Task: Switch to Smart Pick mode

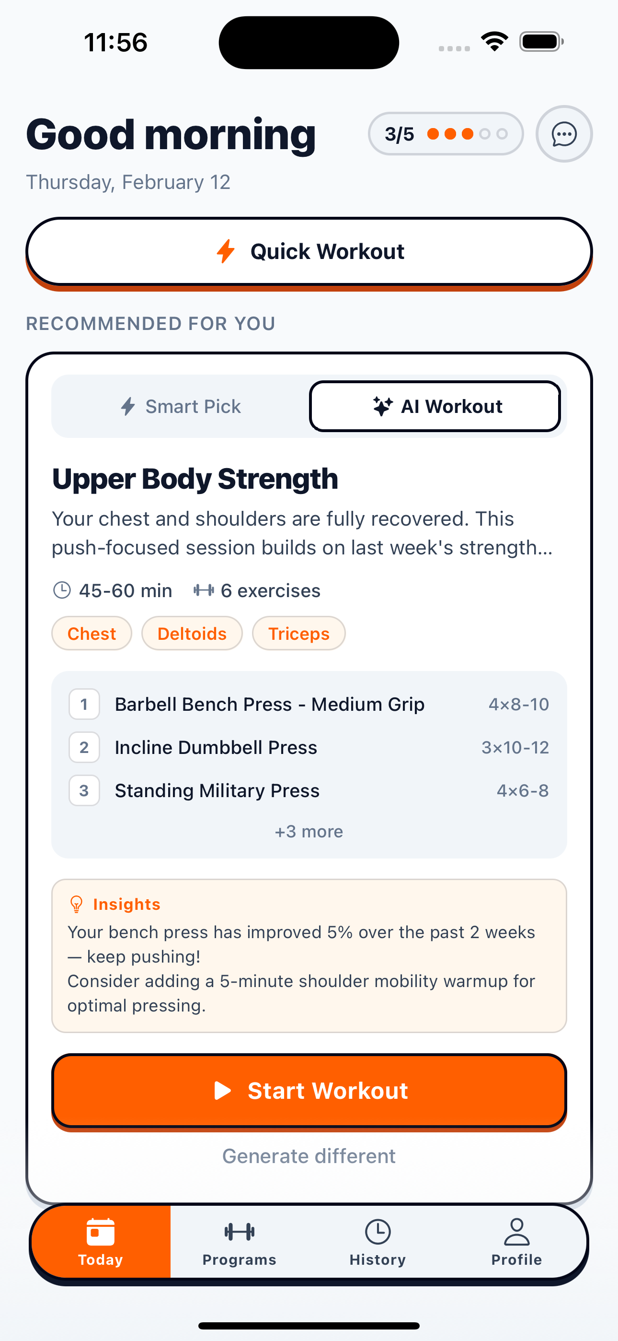Action: [181, 407]
